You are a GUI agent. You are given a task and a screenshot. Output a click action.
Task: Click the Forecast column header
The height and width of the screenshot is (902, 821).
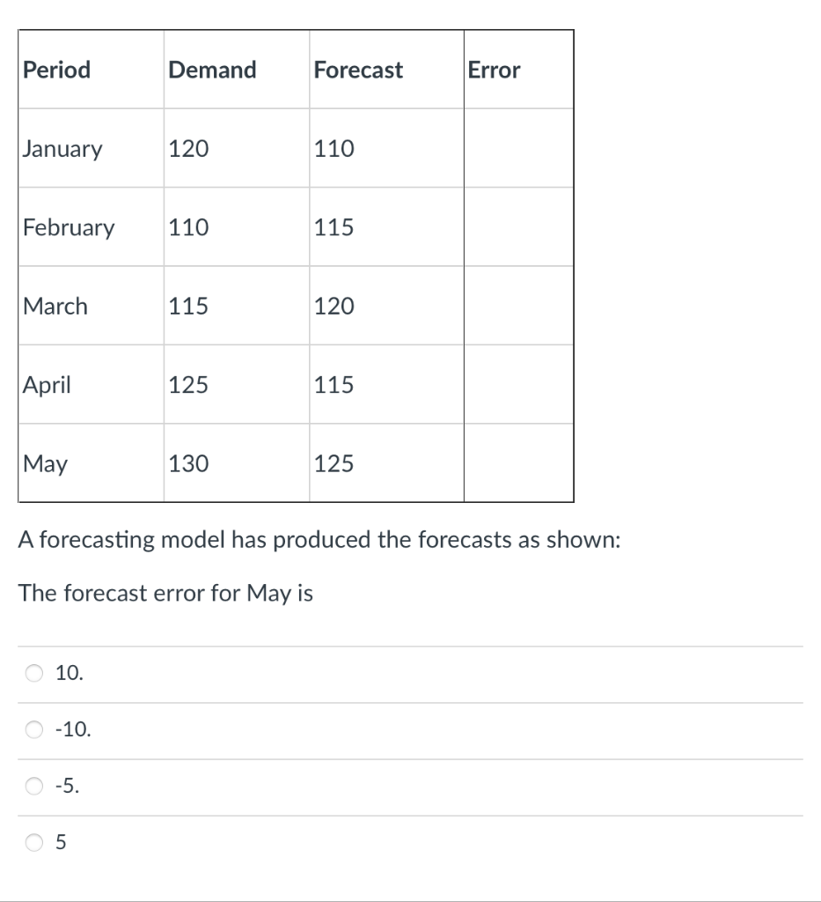click(357, 70)
